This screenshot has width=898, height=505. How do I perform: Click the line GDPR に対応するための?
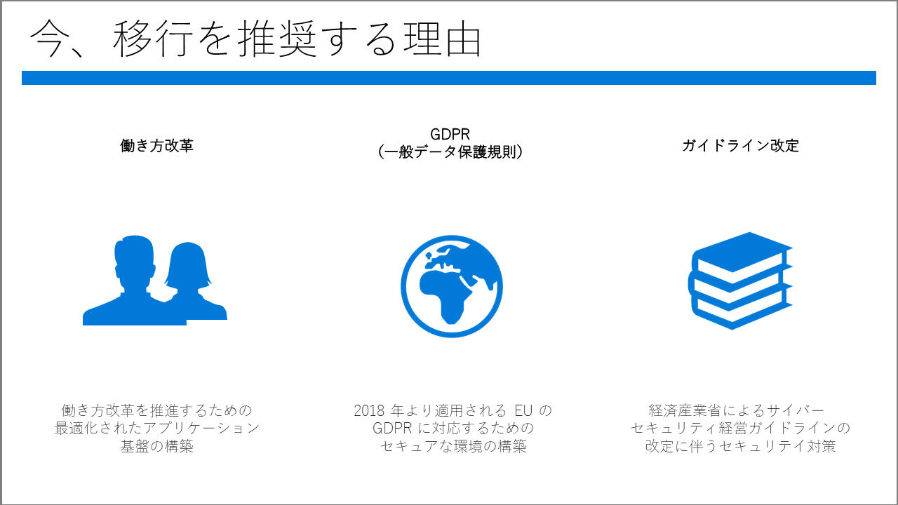pos(453,428)
